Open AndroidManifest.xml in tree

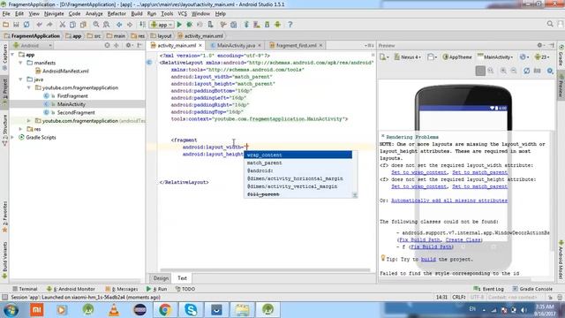tap(65, 71)
